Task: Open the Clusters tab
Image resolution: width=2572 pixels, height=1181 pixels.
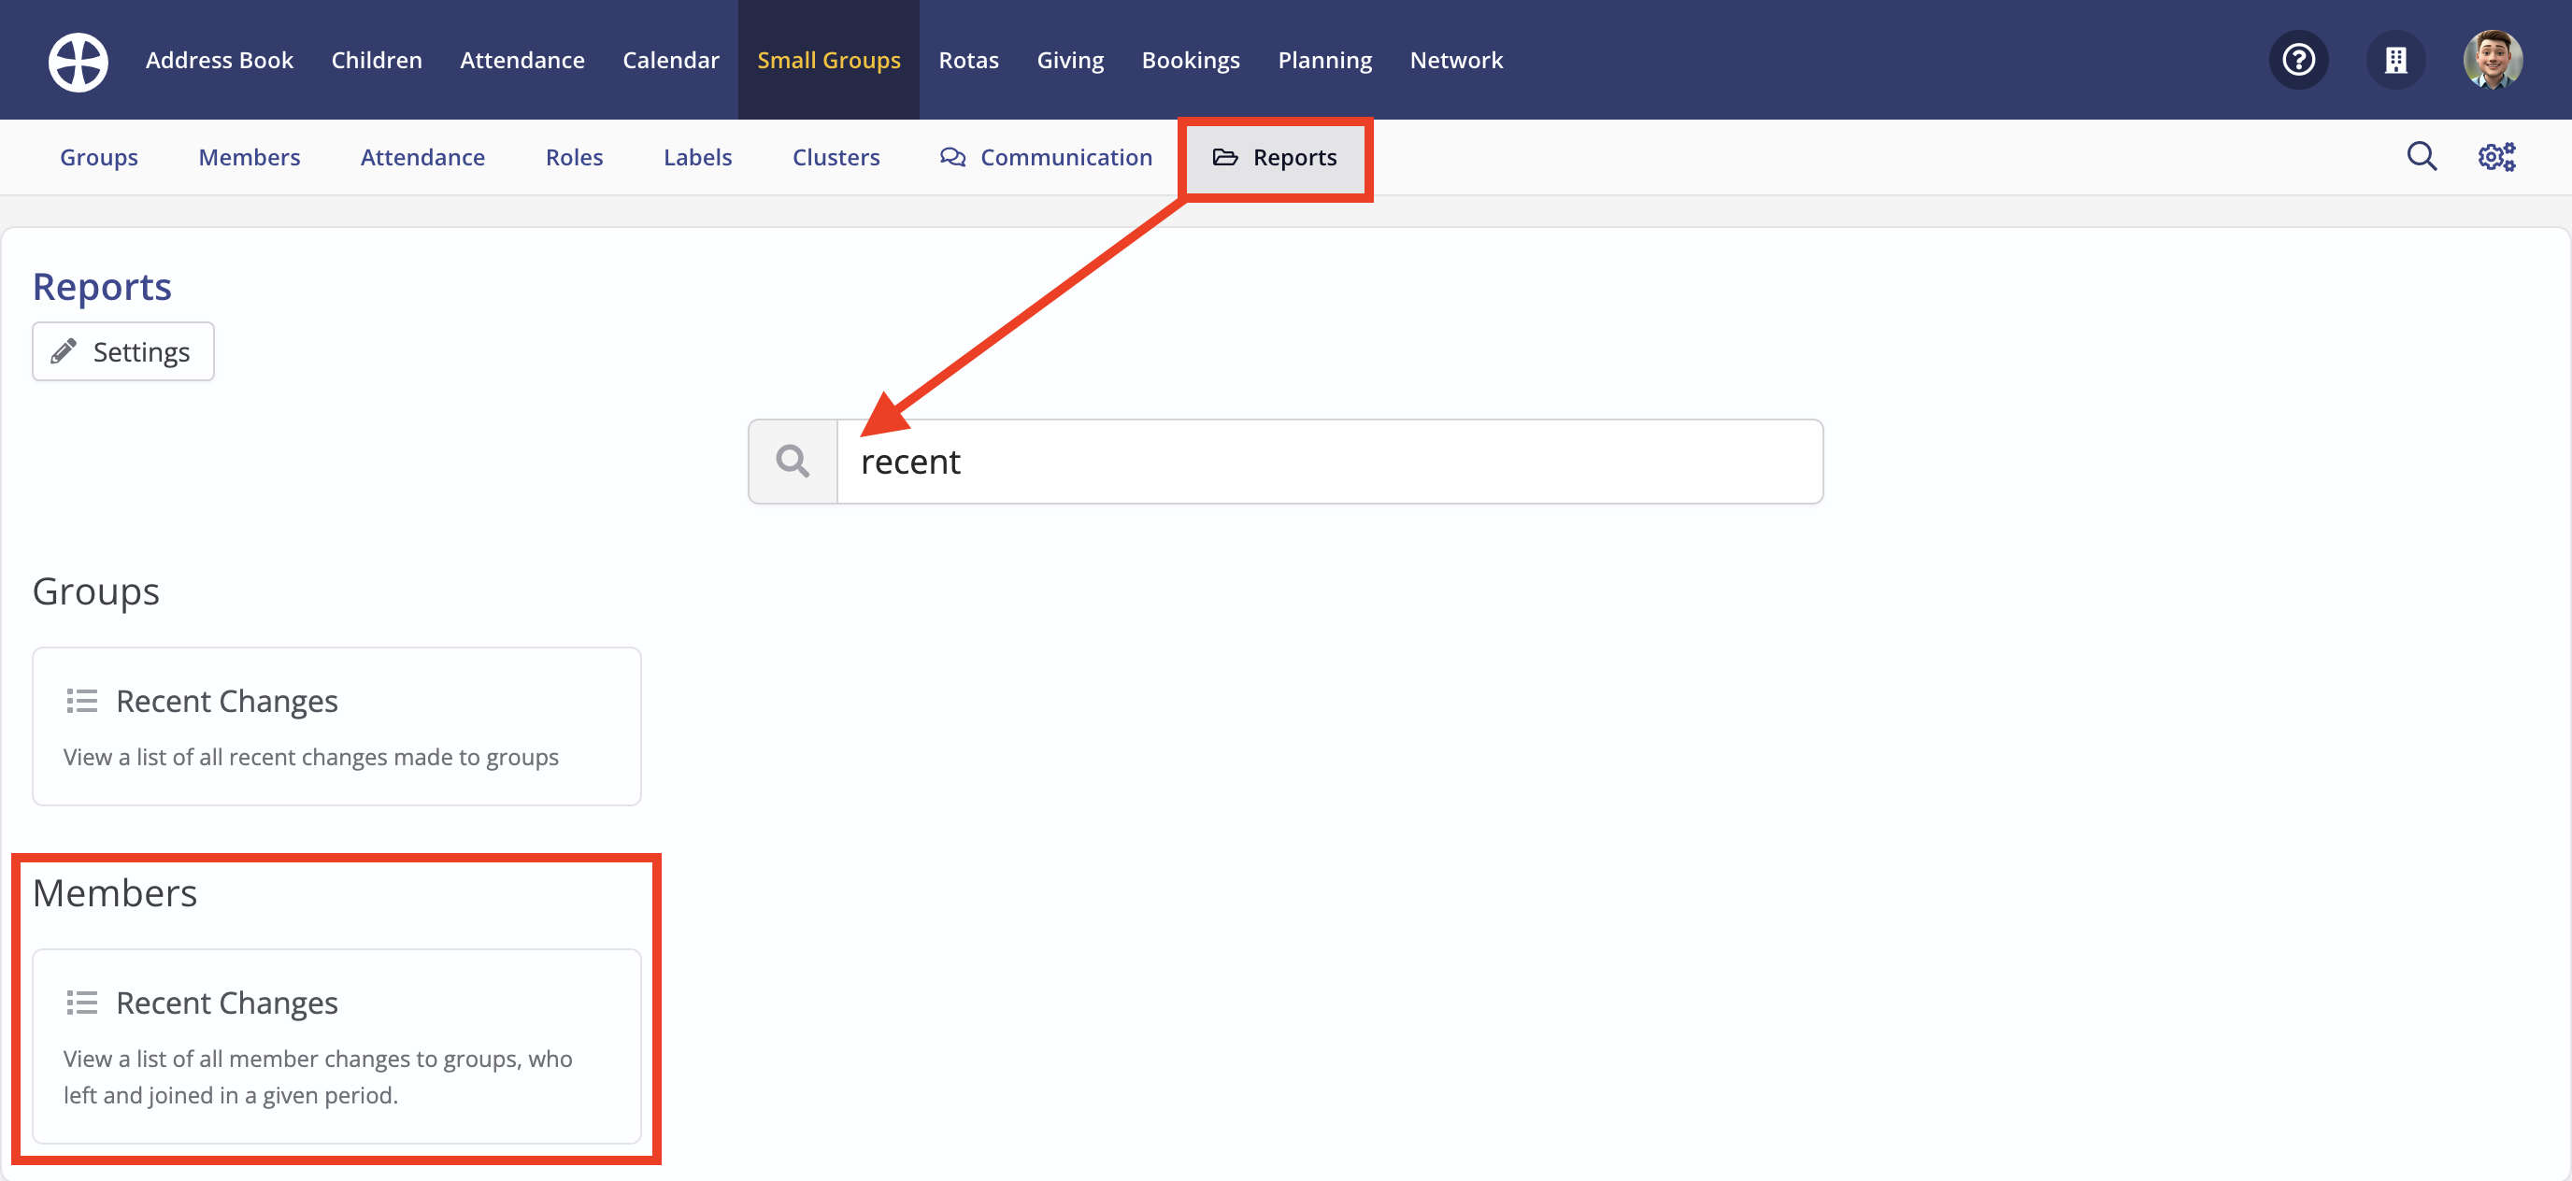Action: [836, 157]
